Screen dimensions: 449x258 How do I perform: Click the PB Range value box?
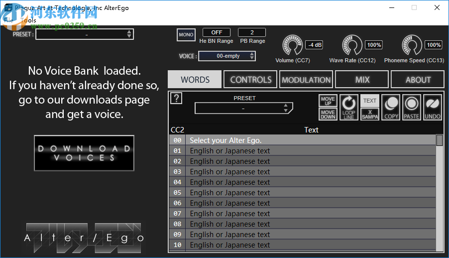pyautogui.click(x=252, y=32)
